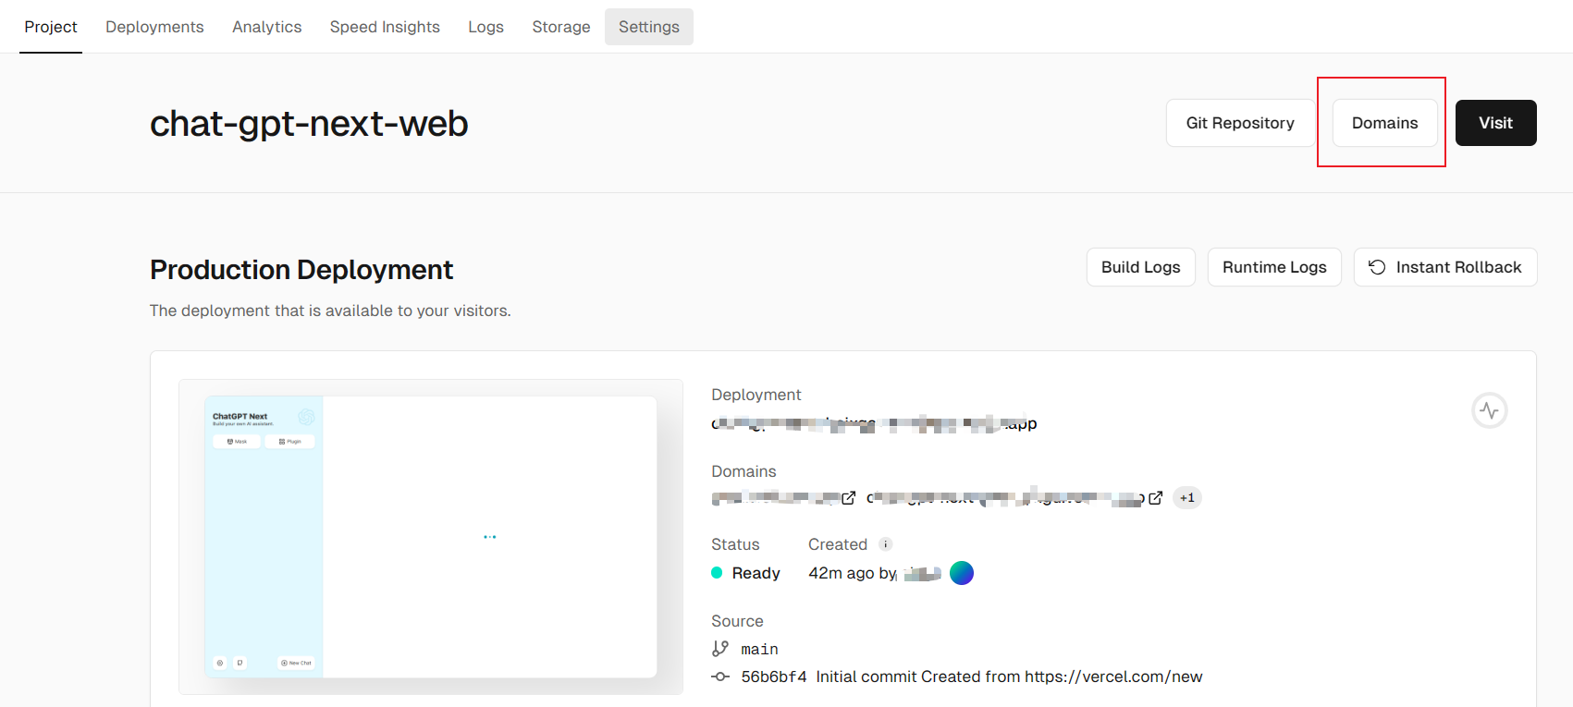Click the activity pulse icon
The width and height of the screenshot is (1573, 707).
coord(1489,410)
